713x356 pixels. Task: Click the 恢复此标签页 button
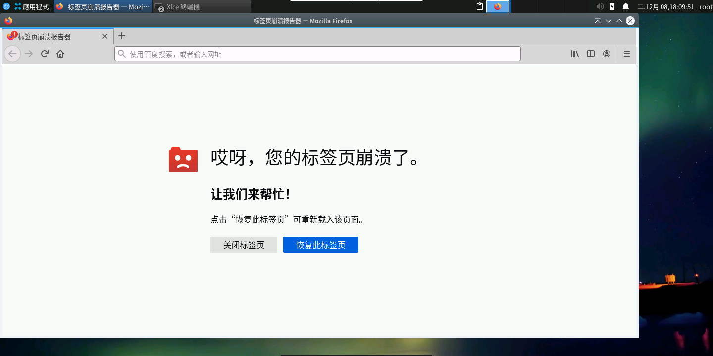320,244
